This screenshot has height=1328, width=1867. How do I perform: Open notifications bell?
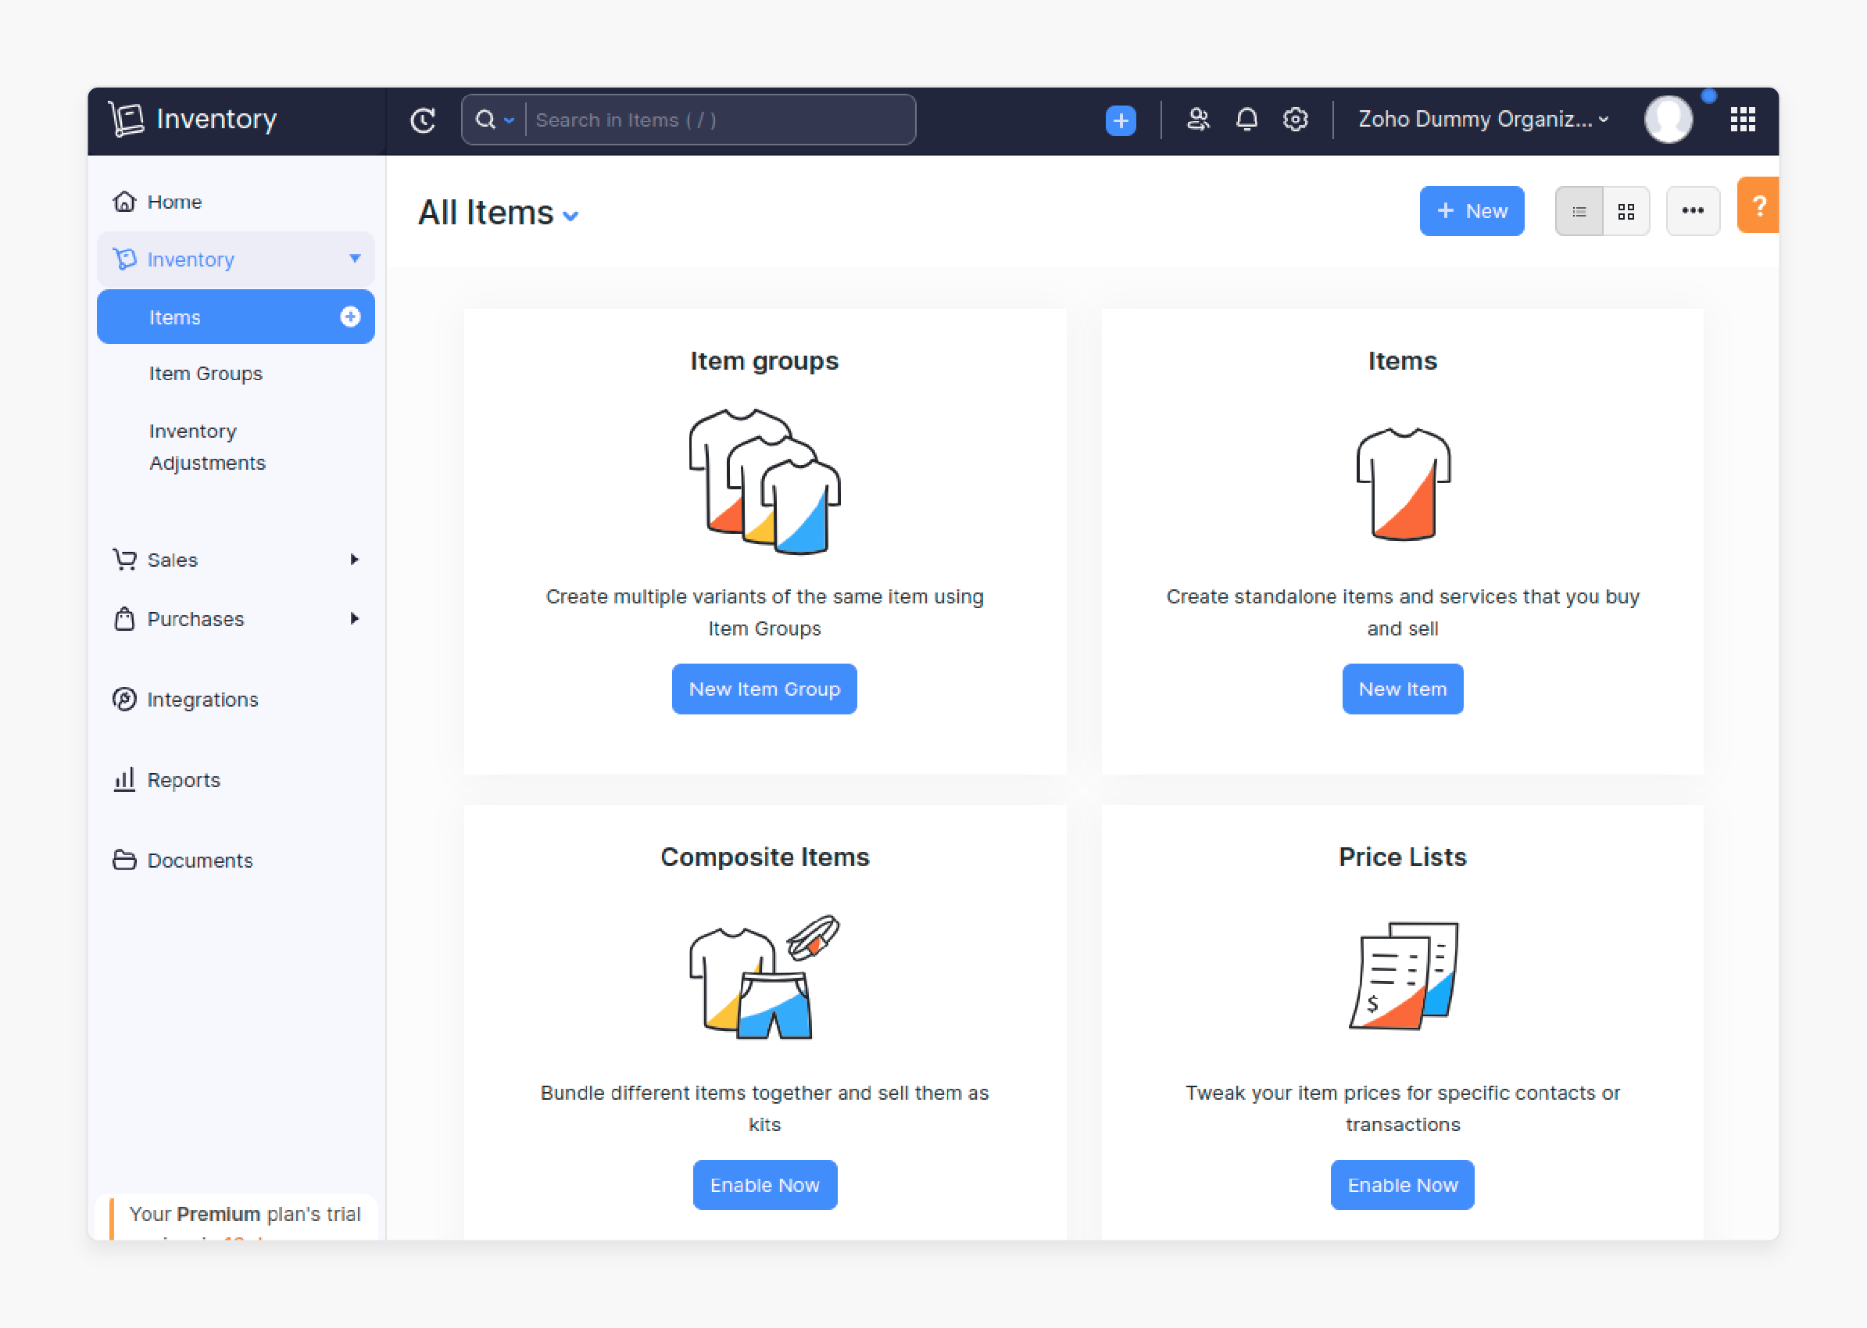click(1246, 120)
